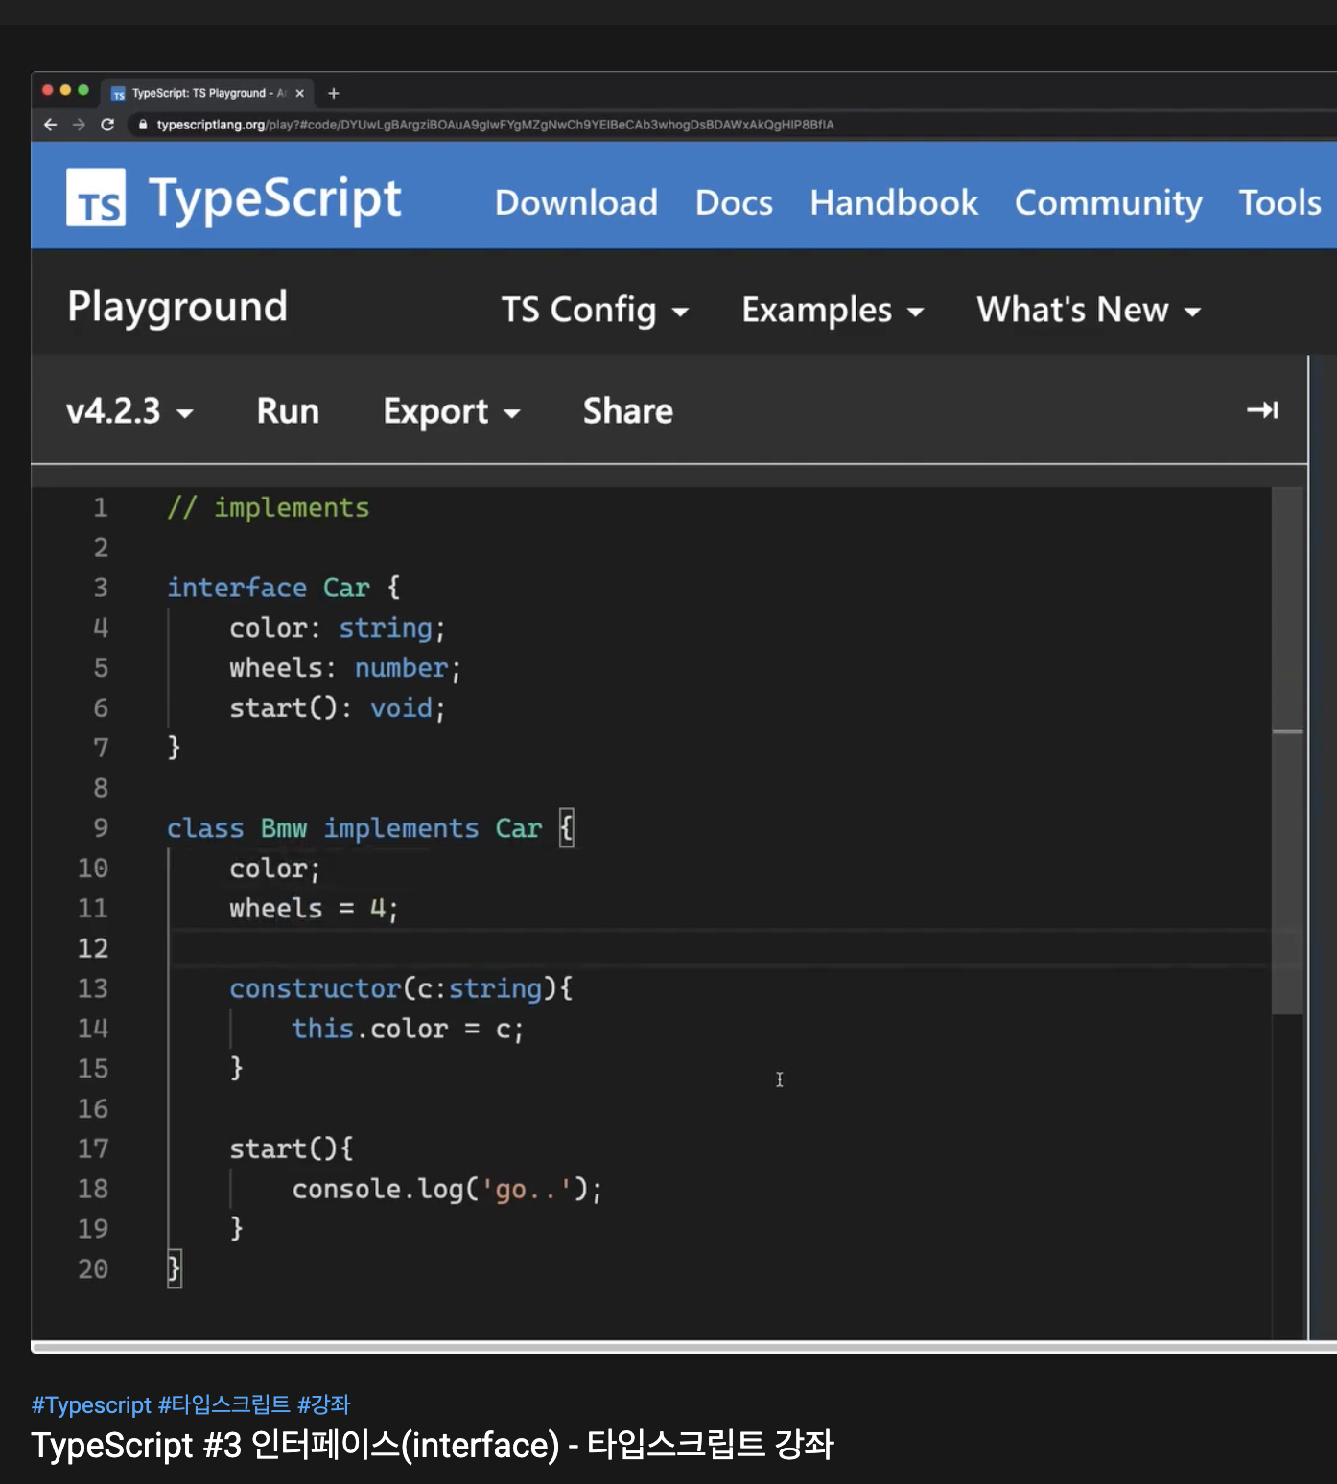
Task: Click "interface Car {" on line 3
Action: tap(284, 587)
